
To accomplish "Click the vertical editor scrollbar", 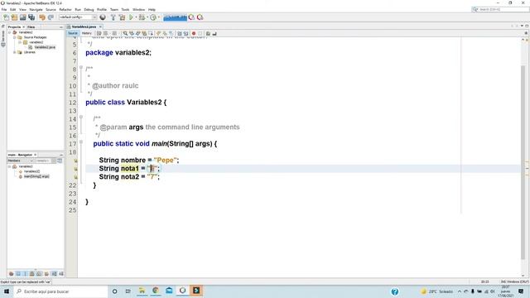I will coord(523,162).
